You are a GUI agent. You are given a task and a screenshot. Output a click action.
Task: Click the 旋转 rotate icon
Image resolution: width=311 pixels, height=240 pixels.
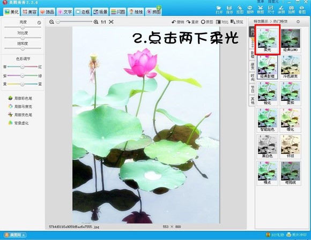250,10
